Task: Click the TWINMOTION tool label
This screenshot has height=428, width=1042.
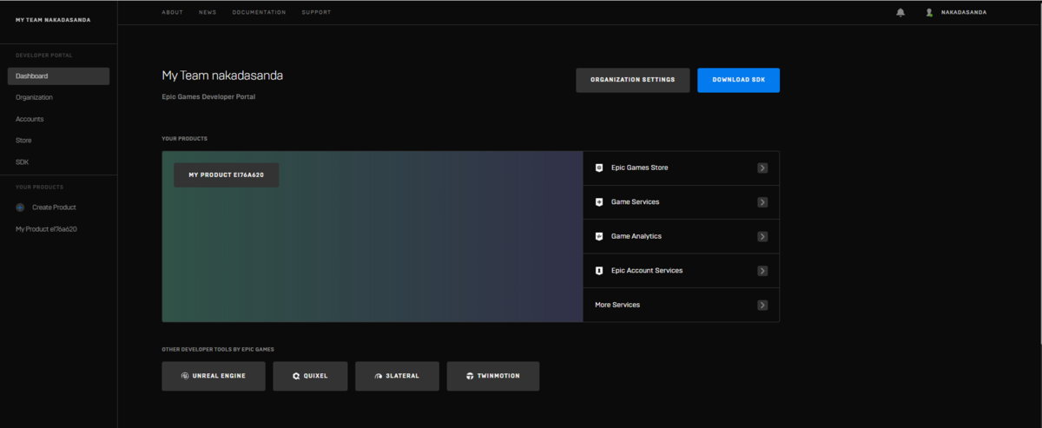Action: tap(498, 376)
